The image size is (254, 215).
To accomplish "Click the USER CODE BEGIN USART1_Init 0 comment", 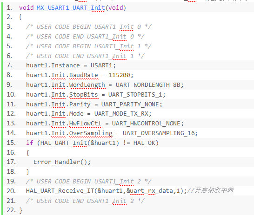I will tap(89, 26).
